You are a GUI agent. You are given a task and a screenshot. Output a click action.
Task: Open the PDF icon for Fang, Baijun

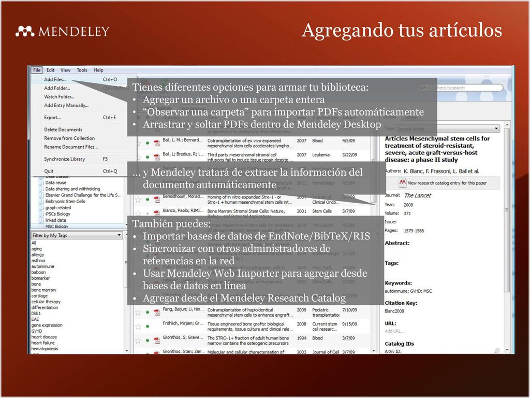tap(157, 312)
